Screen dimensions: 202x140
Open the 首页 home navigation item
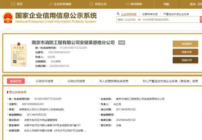(x=20, y=4)
